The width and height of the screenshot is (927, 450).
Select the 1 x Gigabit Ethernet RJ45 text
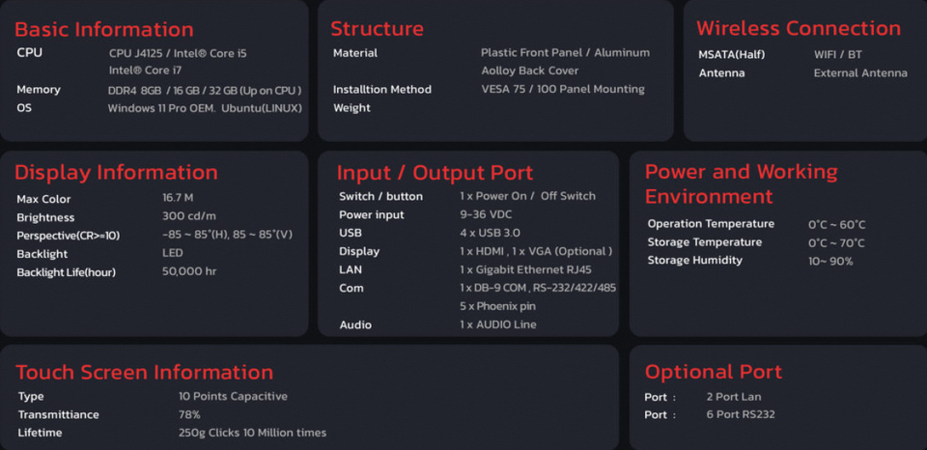(539, 269)
